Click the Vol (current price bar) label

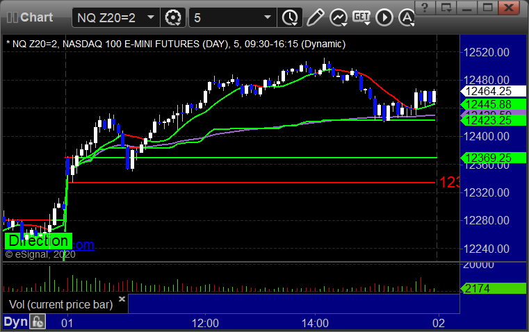(x=60, y=304)
